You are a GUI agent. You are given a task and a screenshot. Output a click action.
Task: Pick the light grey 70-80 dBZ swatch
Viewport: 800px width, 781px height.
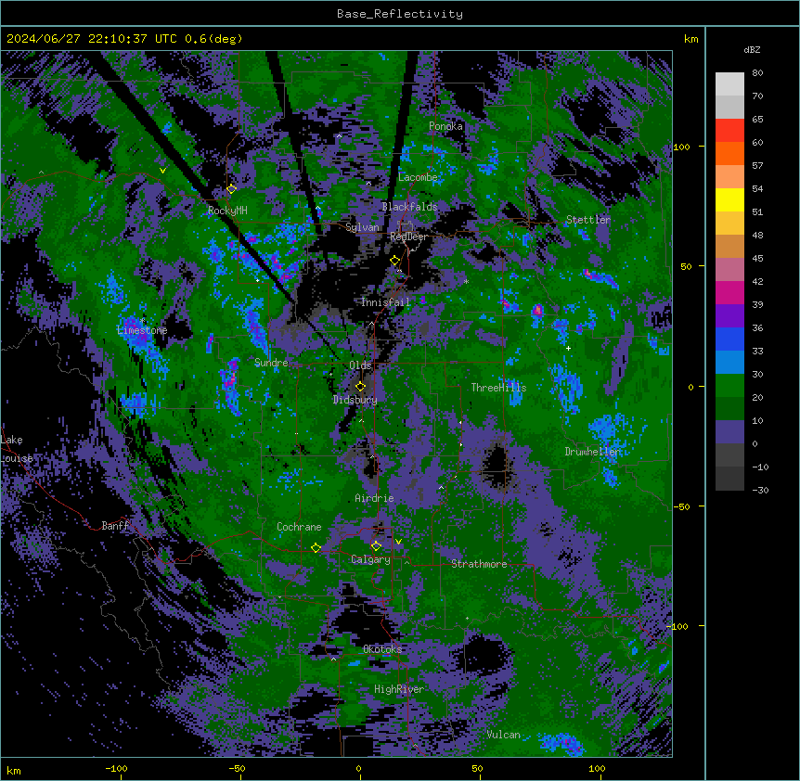click(729, 84)
